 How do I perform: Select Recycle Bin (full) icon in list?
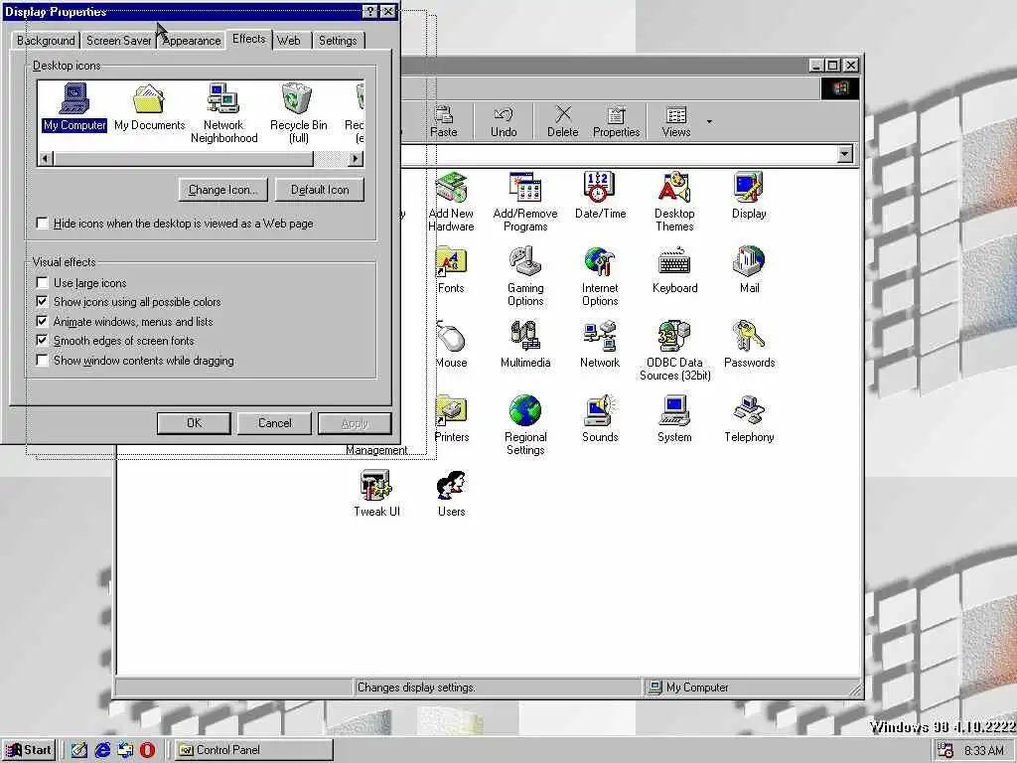(x=298, y=113)
